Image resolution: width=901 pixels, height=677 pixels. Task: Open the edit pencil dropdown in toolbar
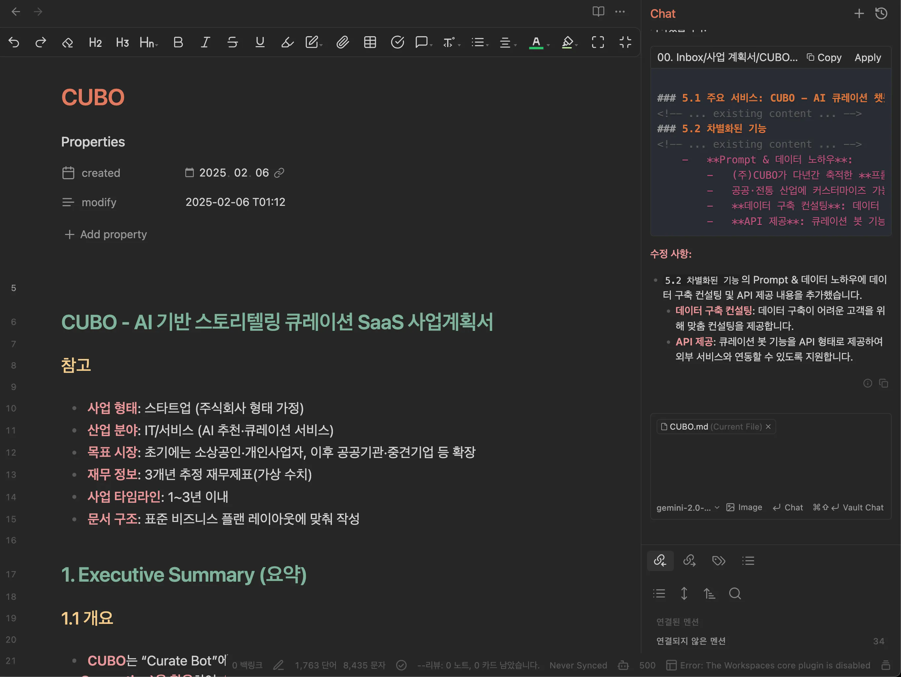(x=314, y=42)
